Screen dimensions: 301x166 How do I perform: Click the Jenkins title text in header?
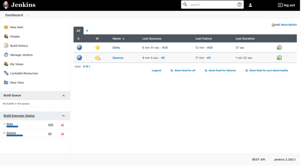pyautogui.click(x=23, y=5)
